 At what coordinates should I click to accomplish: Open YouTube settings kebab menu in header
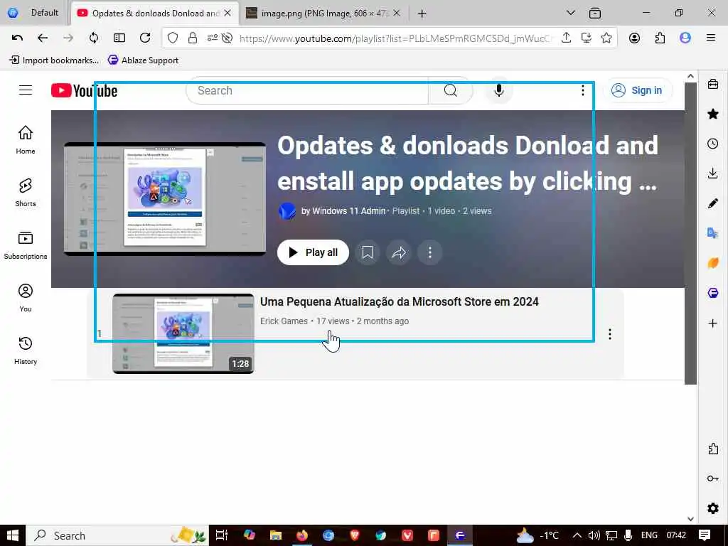[583, 90]
